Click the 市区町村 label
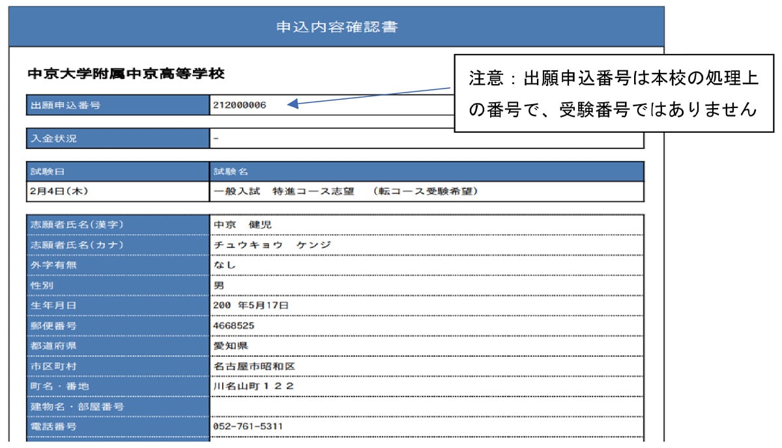This screenshot has height=448, width=782. click(x=53, y=366)
